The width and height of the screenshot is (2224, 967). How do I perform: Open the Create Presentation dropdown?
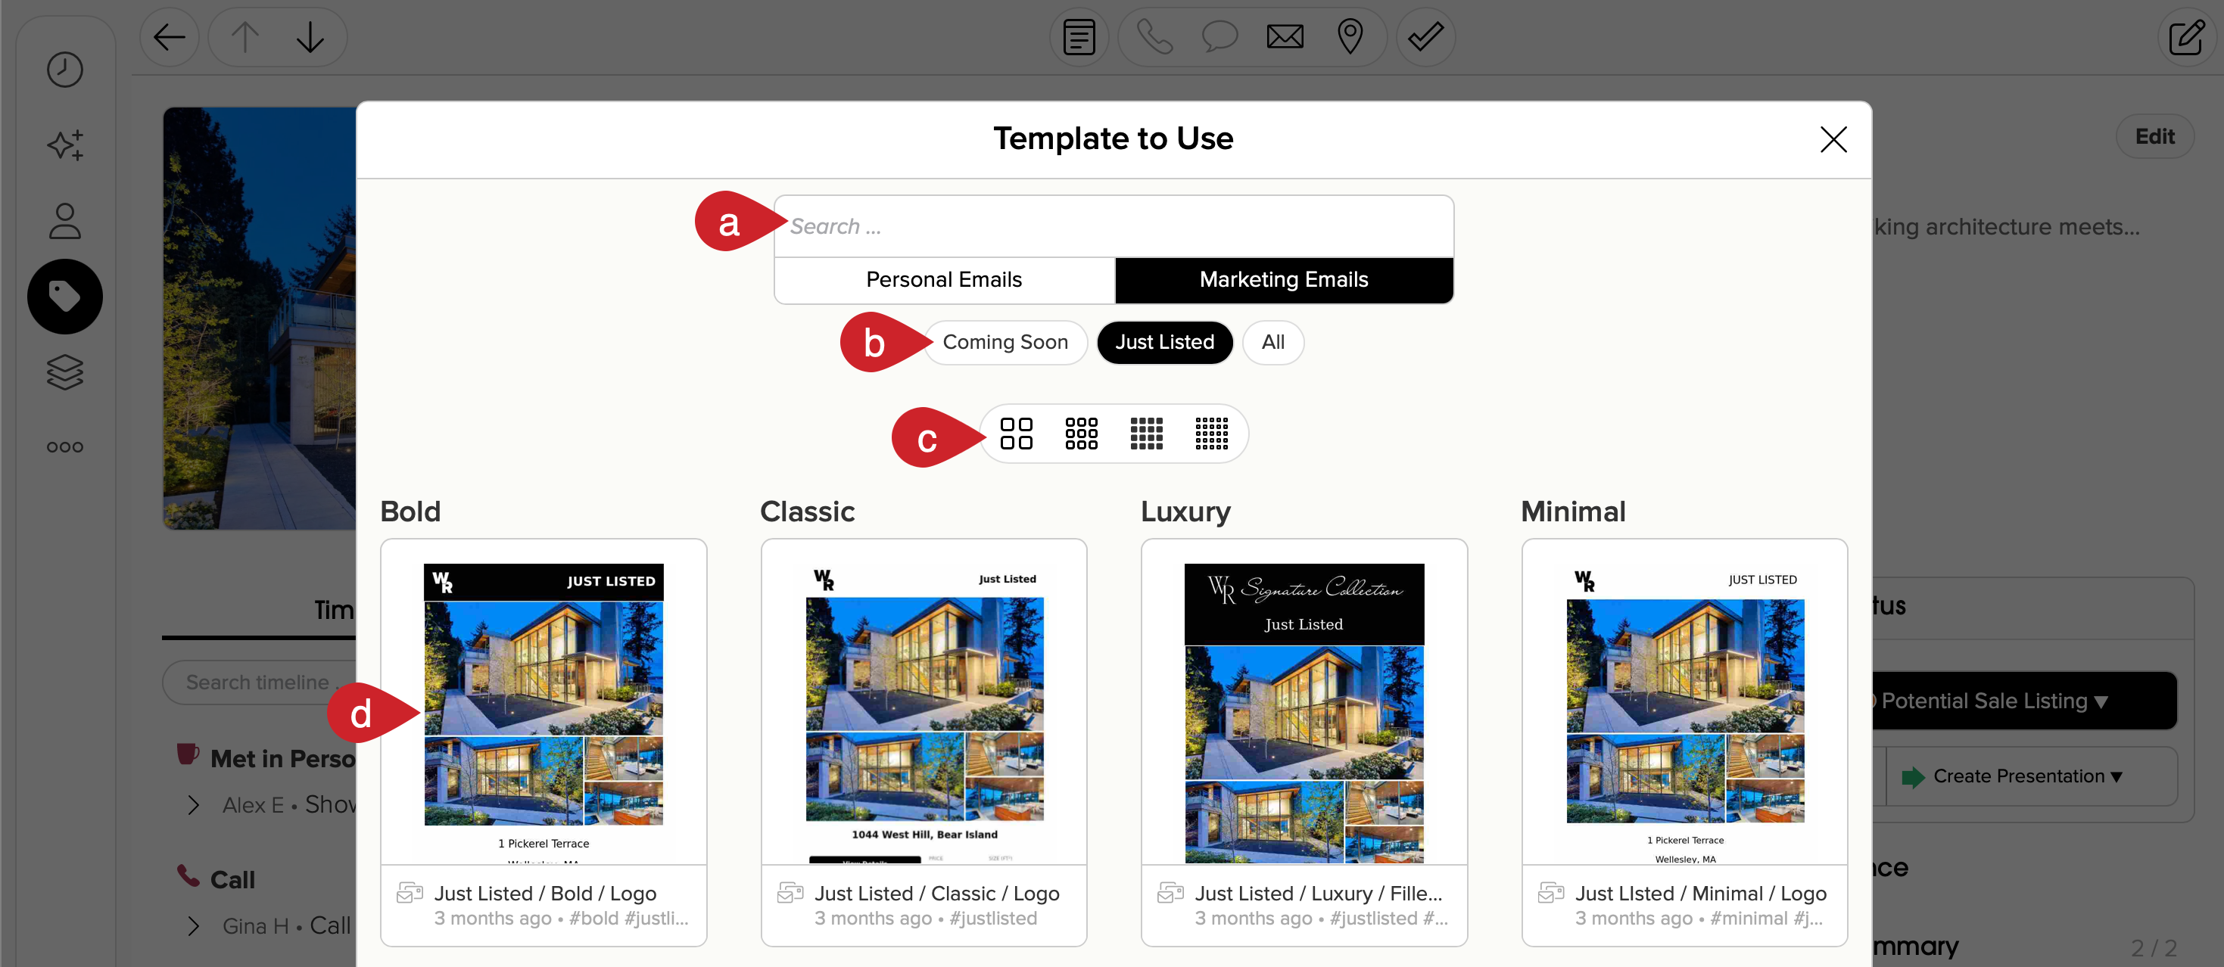[2032, 776]
